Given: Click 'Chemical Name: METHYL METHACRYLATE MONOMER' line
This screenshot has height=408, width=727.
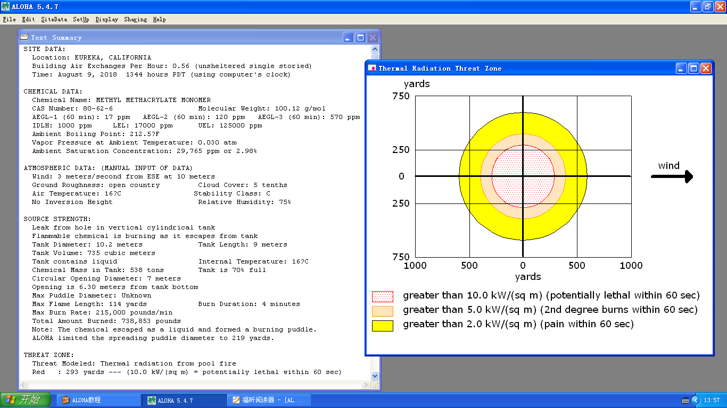Looking at the screenshot, I should (121, 100).
